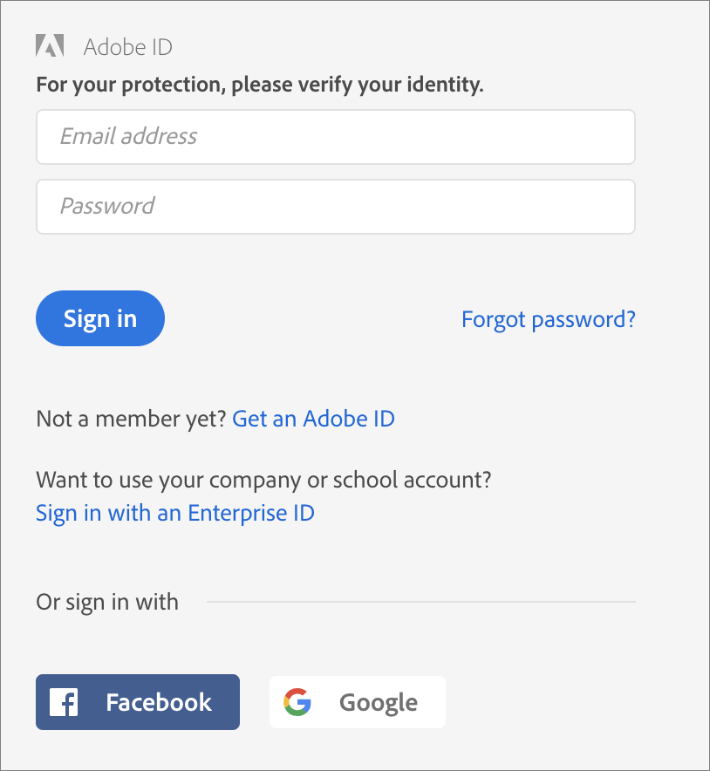The image size is (710, 771).
Task: Open the Forgot password? link
Action: 548,319
